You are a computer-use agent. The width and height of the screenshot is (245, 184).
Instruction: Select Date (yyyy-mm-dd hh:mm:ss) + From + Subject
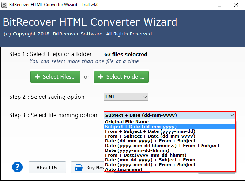point(170,146)
